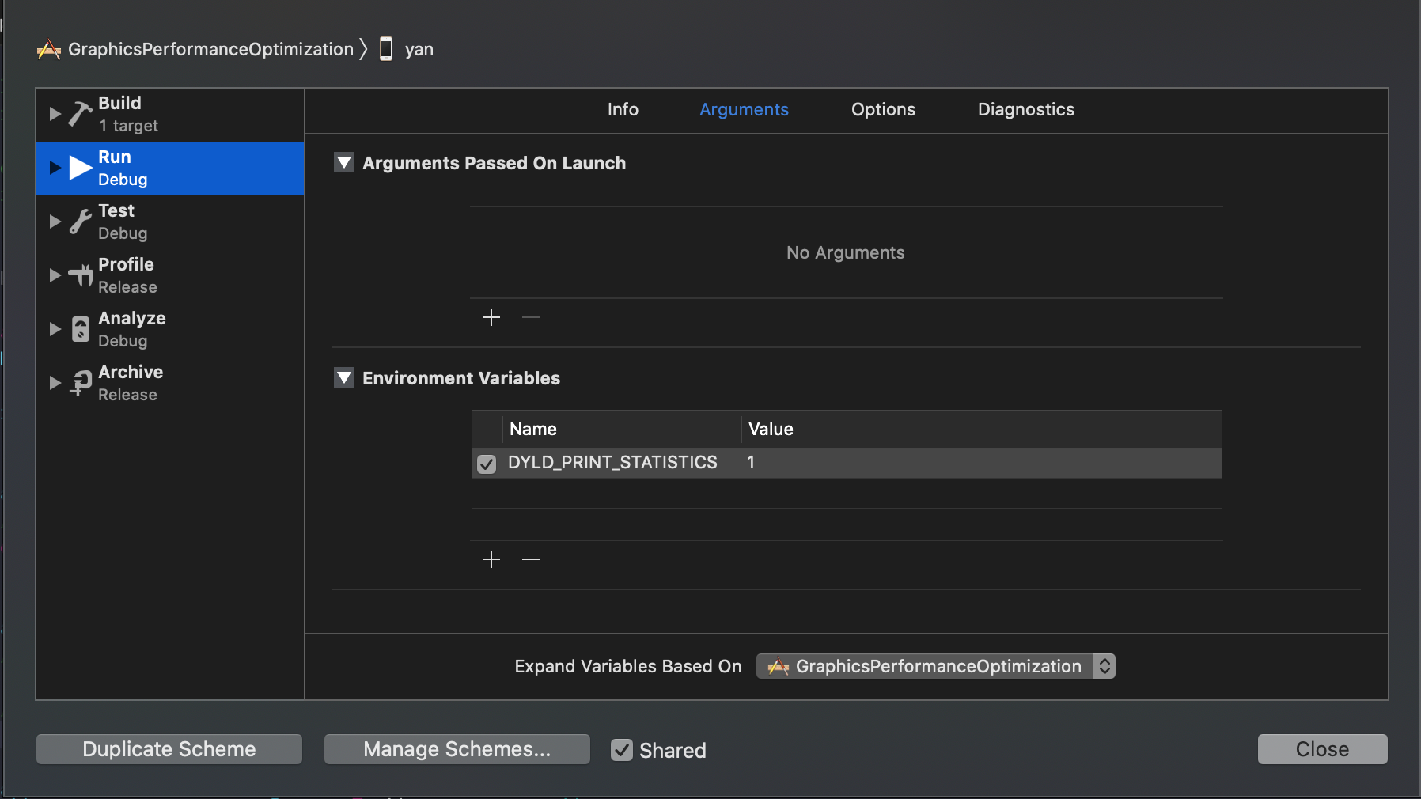Collapse the Arguments Passed On Launch section
This screenshot has width=1421, height=799.
tap(344, 163)
